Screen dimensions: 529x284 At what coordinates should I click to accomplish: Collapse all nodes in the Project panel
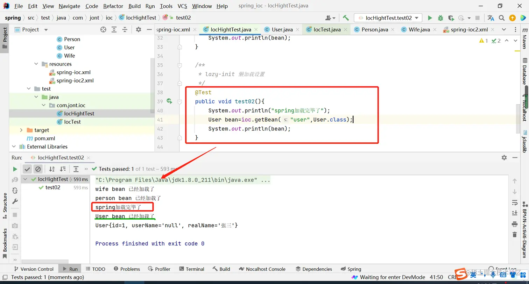(125, 30)
